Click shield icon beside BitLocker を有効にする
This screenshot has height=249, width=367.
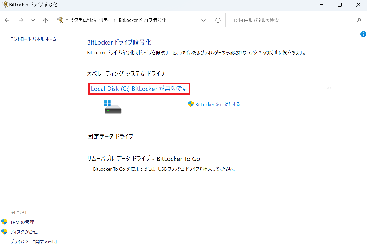(191, 104)
